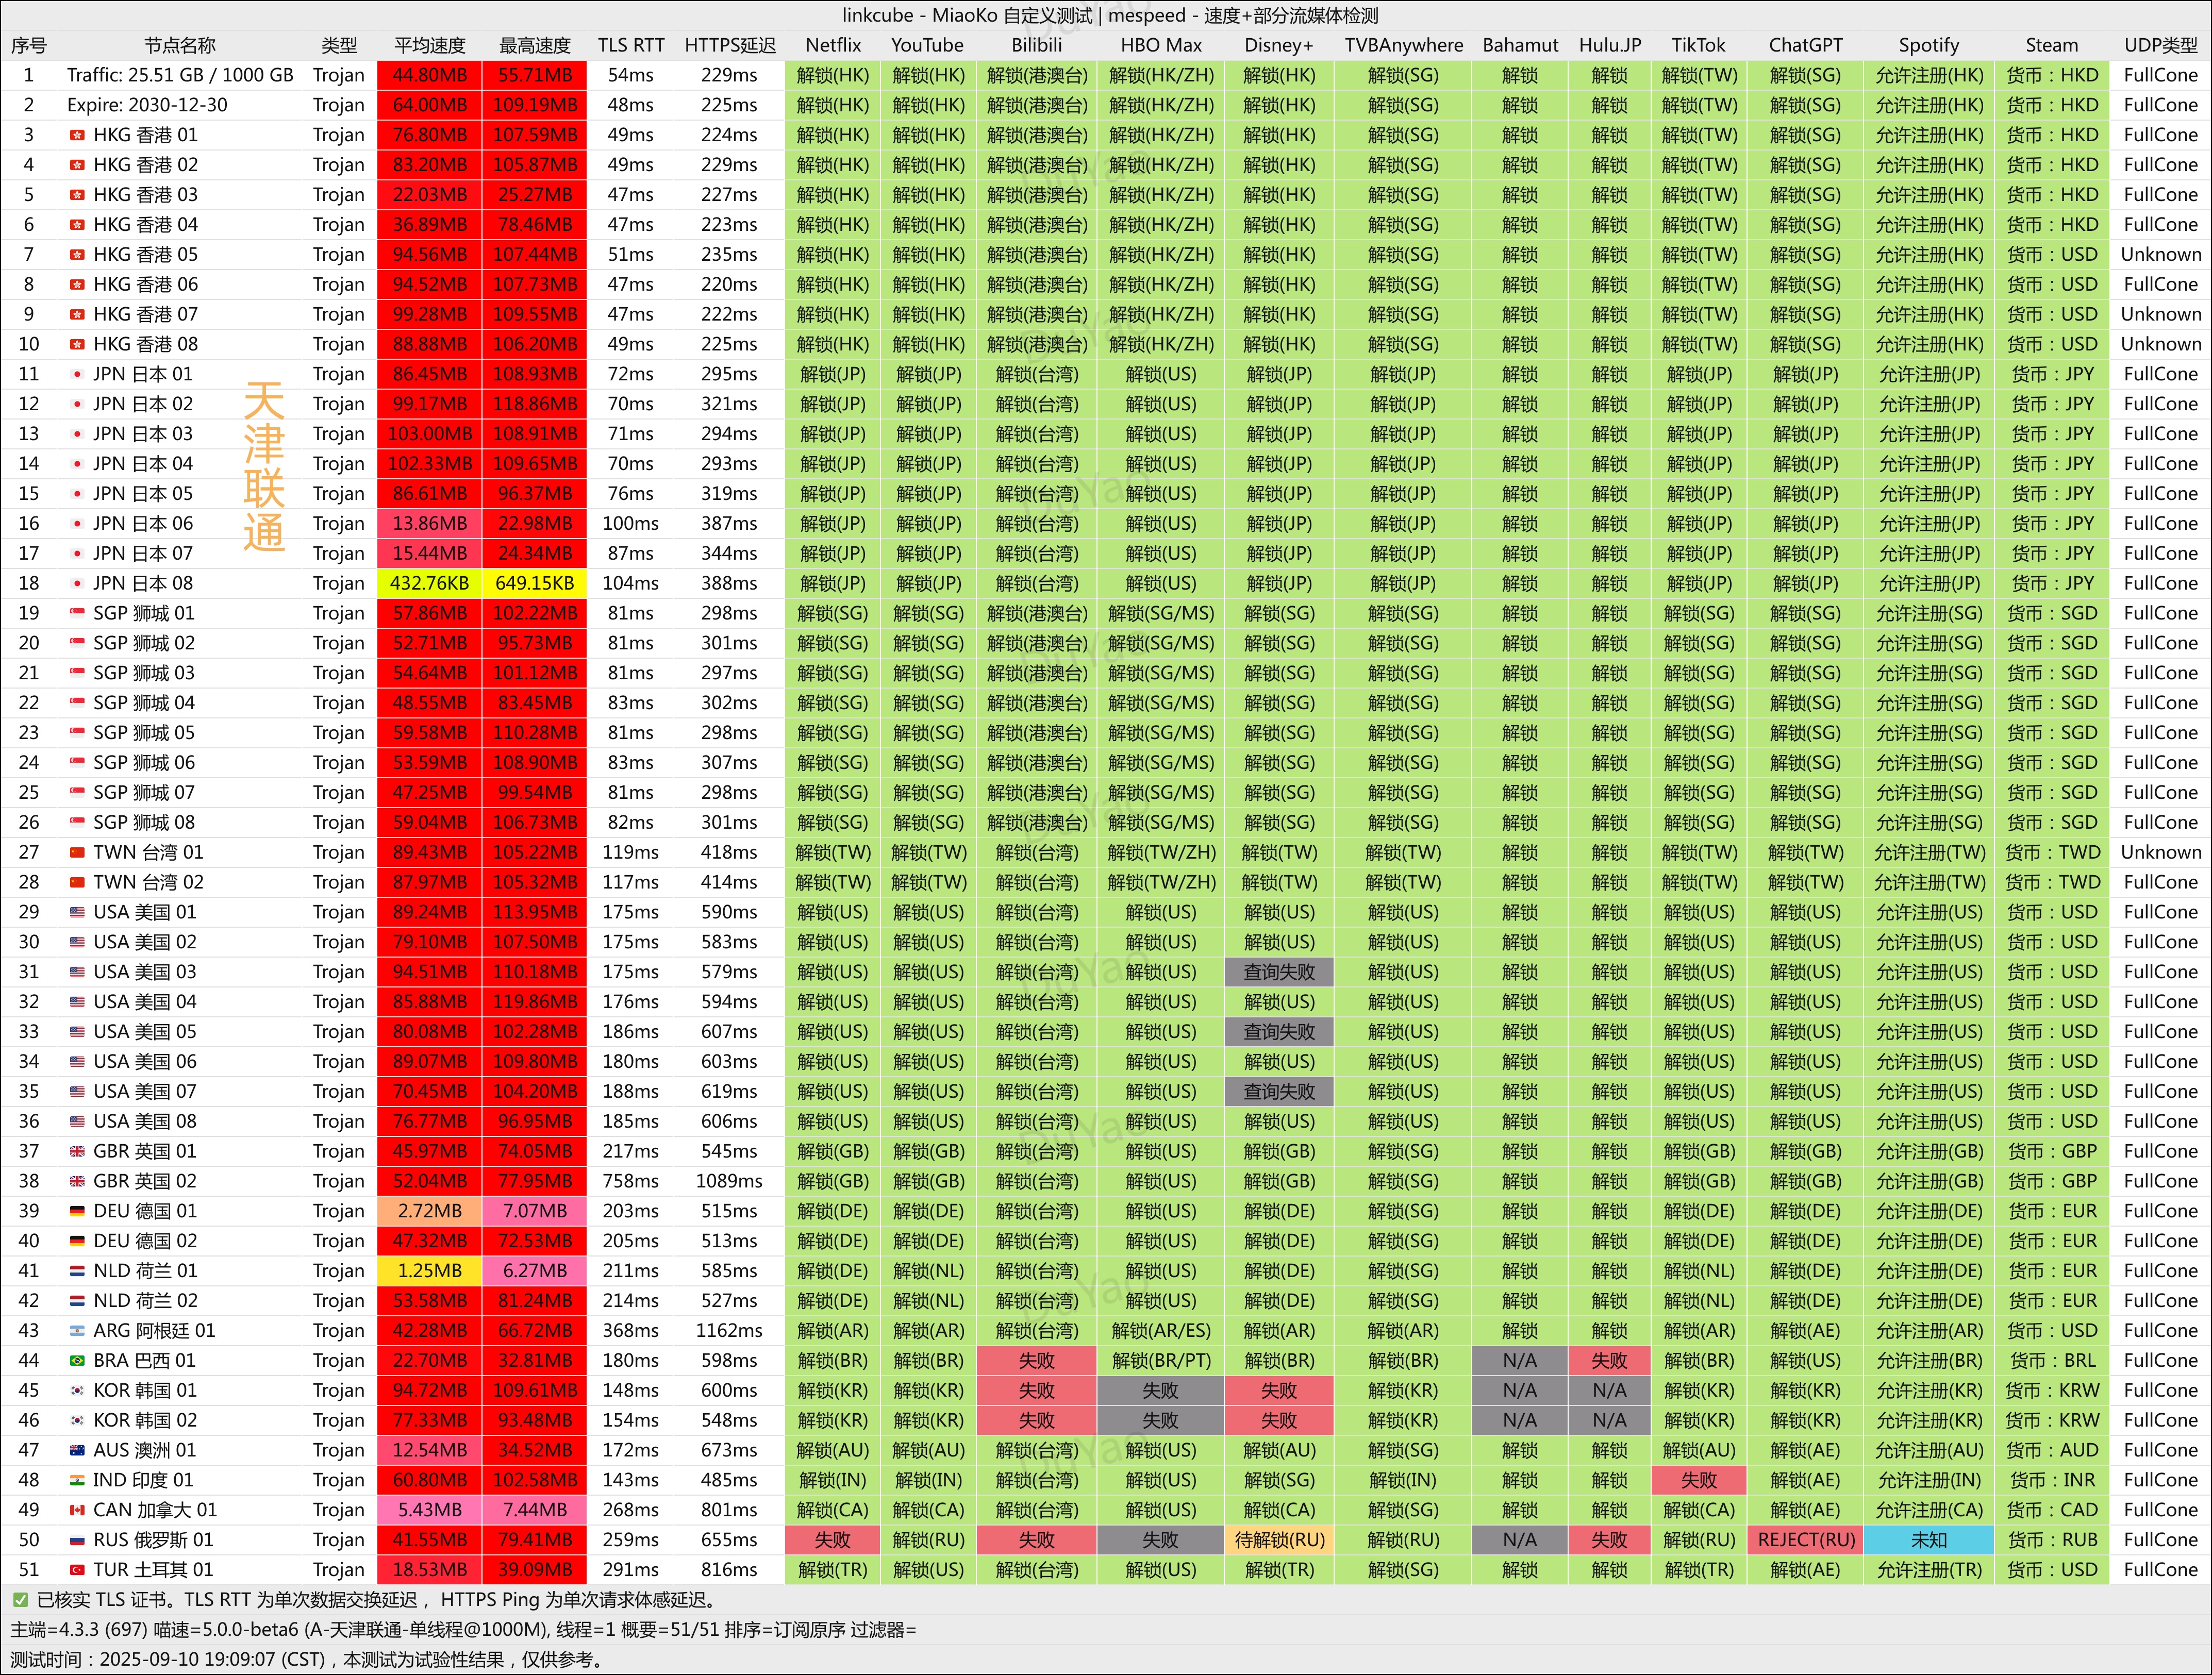Click the 序号 column header
Image resolution: width=2212 pixels, height=1675 pixels.
tap(29, 45)
